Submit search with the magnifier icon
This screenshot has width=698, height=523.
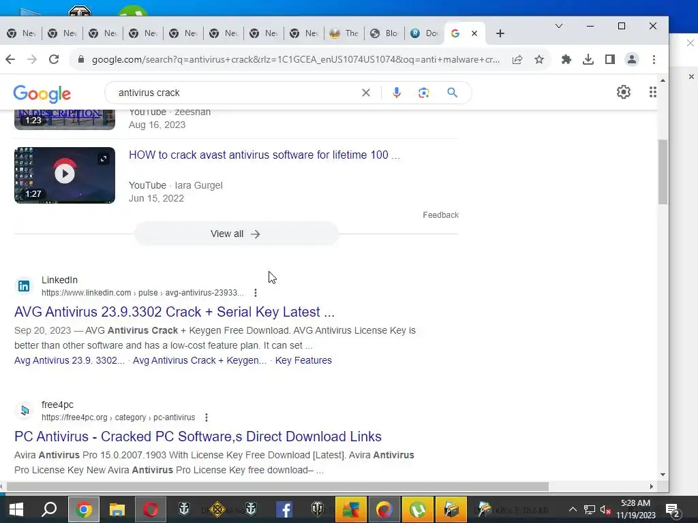click(453, 93)
